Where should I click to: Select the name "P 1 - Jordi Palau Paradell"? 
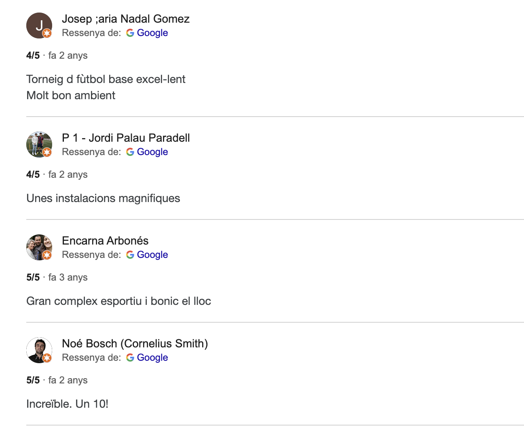tap(126, 138)
